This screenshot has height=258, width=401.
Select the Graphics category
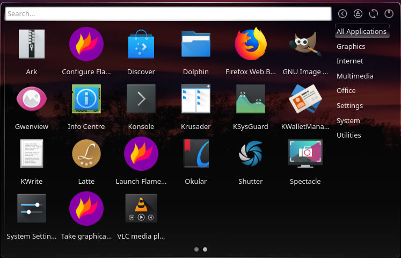coord(351,46)
